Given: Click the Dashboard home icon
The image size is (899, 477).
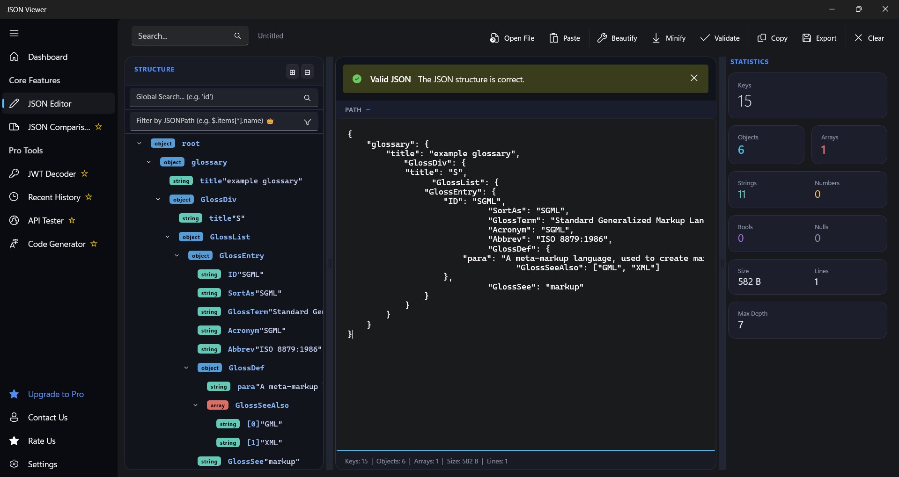Looking at the screenshot, I should 14,57.
